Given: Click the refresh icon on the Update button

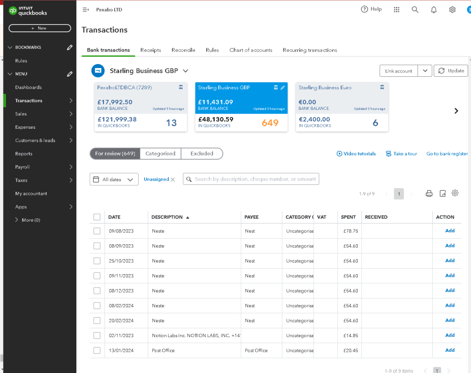Looking at the screenshot, I should pyautogui.click(x=441, y=71).
